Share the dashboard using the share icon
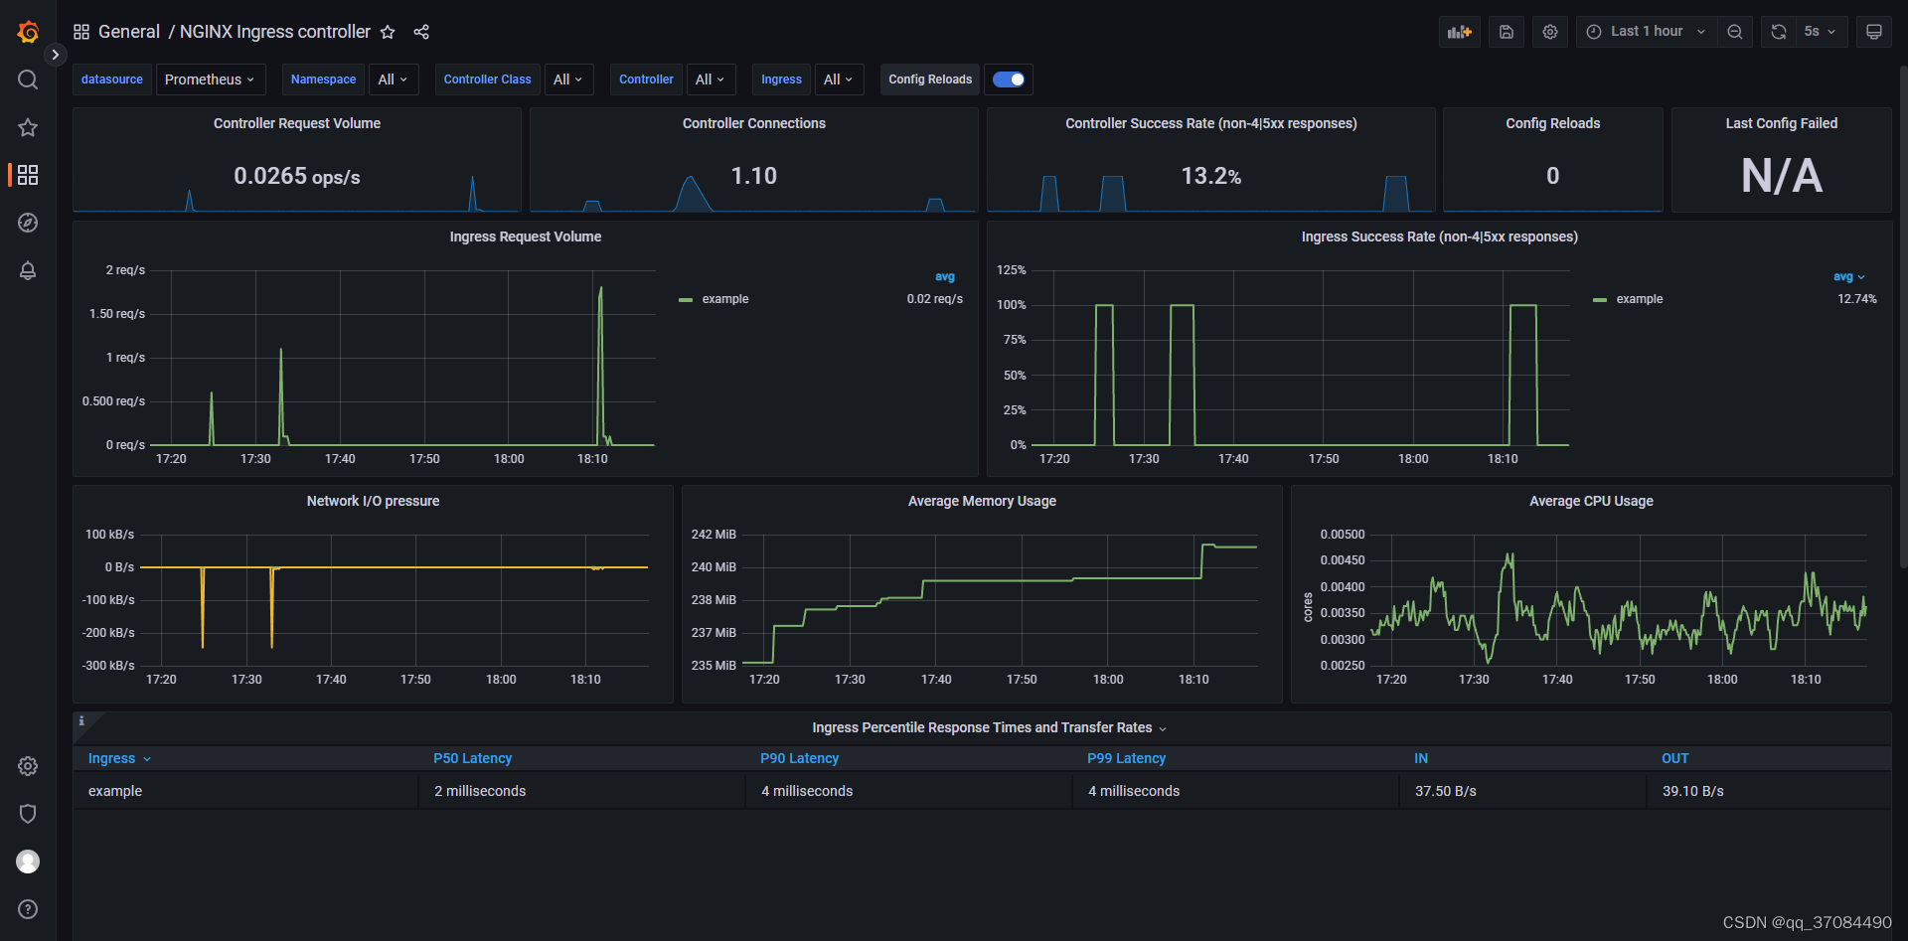The height and width of the screenshot is (941, 1908). click(421, 32)
